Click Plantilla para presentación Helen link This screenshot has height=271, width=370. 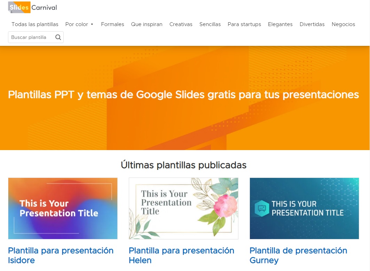pos(181,255)
